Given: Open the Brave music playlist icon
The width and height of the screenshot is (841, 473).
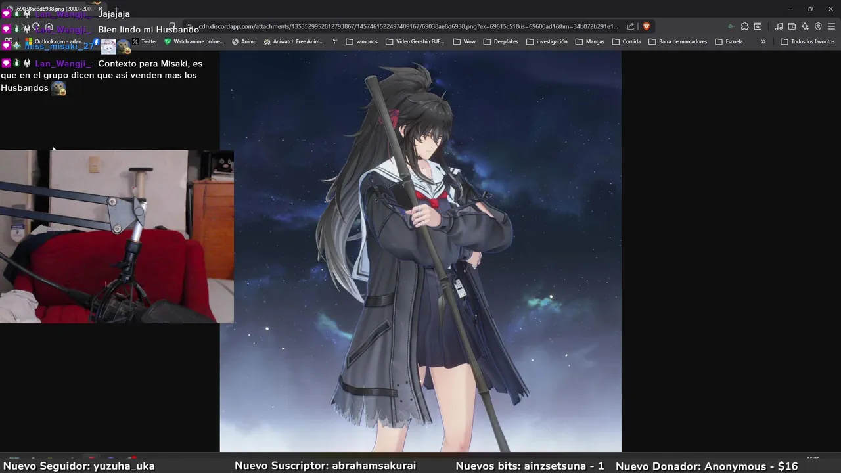Looking at the screenshot, I should coord(779,26).
